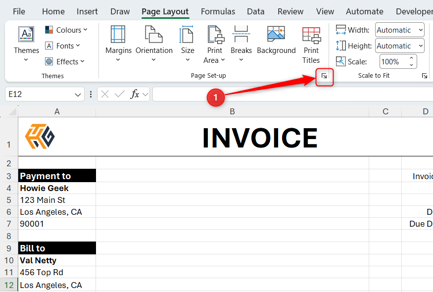Click the company logo image in A1
433x292 pixels.
coord(40,136)
